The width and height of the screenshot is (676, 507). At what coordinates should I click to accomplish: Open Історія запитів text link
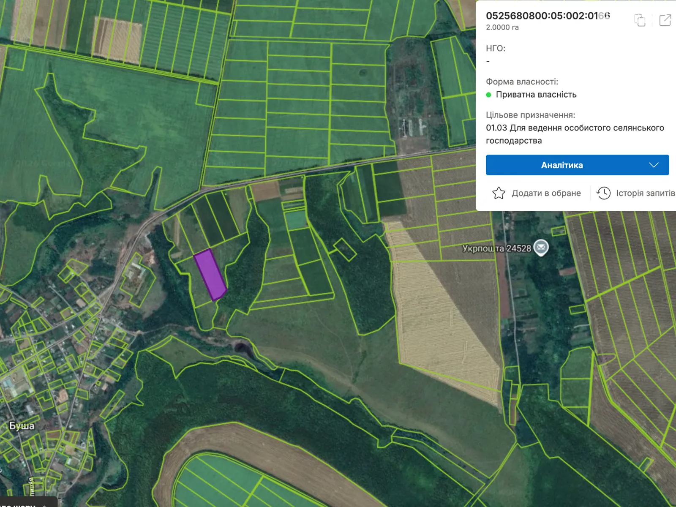[x=645, y=193]
